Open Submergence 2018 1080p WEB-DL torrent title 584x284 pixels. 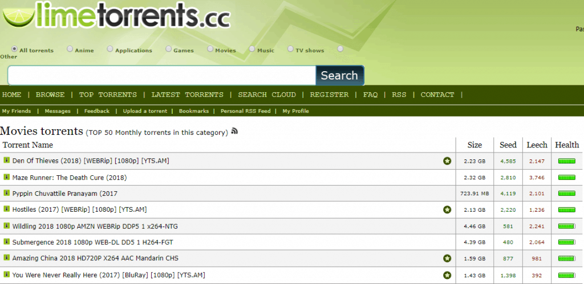(x=93, y=242)
